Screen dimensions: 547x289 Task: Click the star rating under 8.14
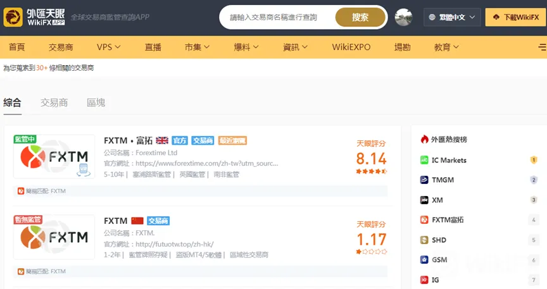372,171
